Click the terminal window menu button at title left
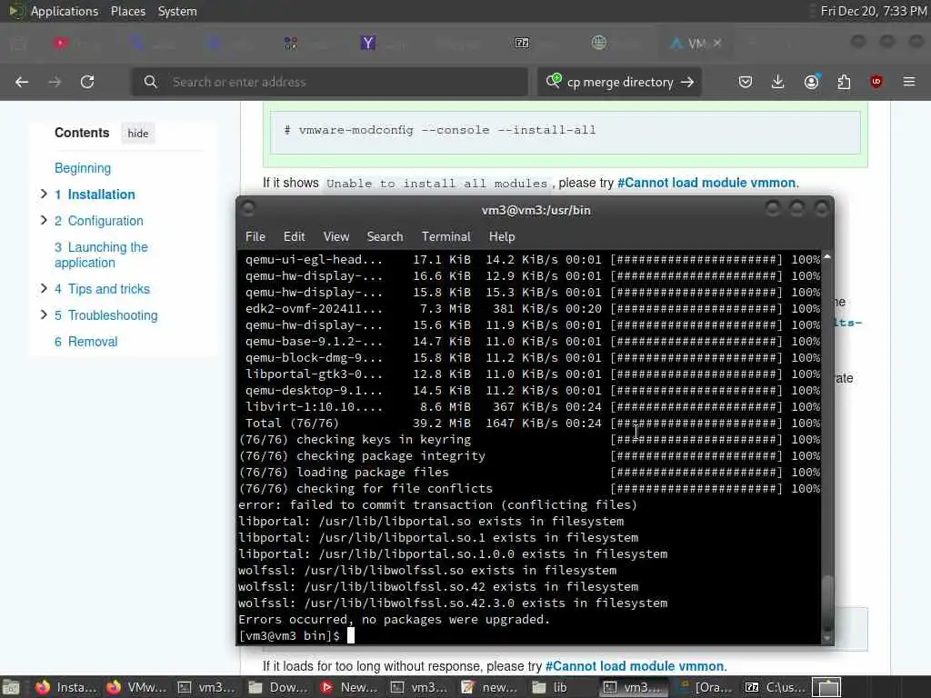Screen dimensions: 931x698 pos(249,208)
